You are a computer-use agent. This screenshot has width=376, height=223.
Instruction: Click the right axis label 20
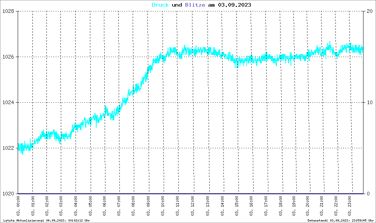[x=370, y=11]
